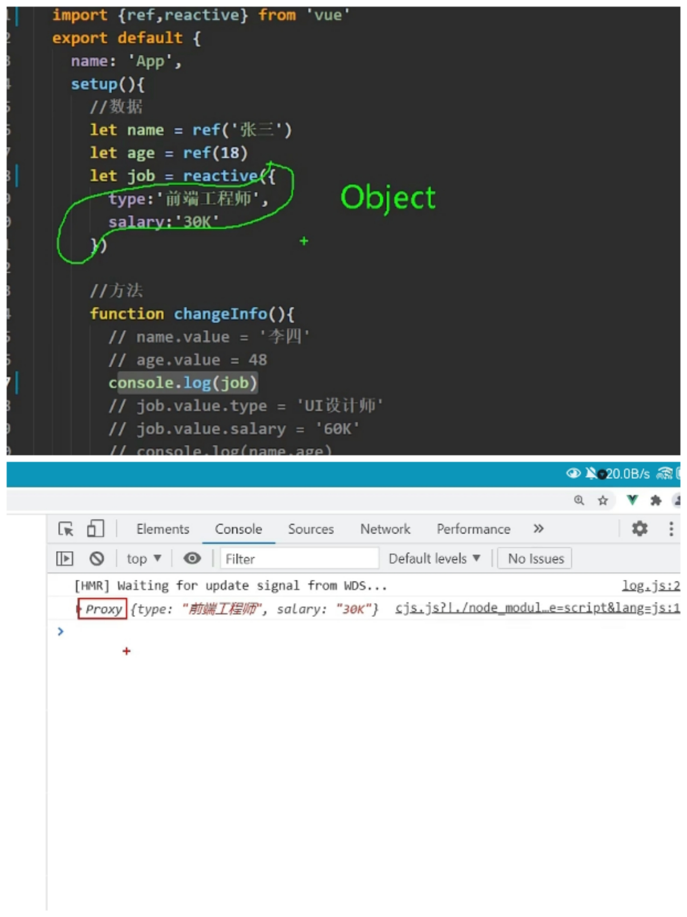This screenshot has height=917, width=687.
Task: Toggle the device toolbar icon
Action: click(x=95, y=529)
